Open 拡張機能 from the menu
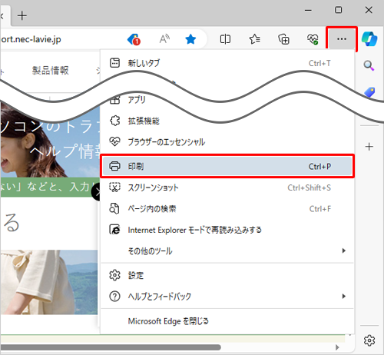 (x=227, y=121)
